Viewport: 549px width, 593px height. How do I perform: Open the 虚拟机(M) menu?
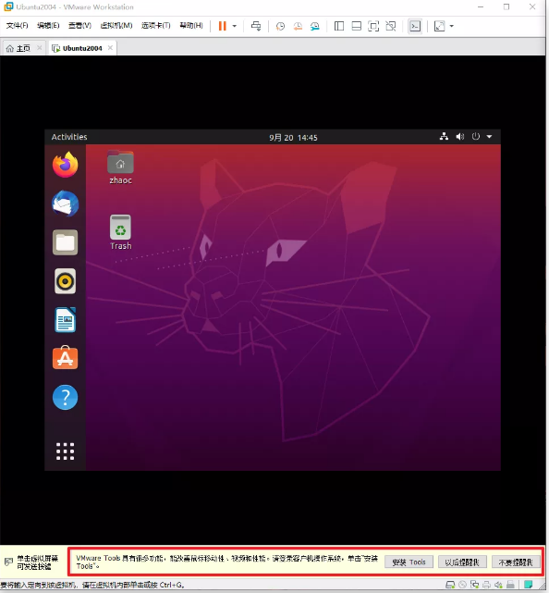116,25
